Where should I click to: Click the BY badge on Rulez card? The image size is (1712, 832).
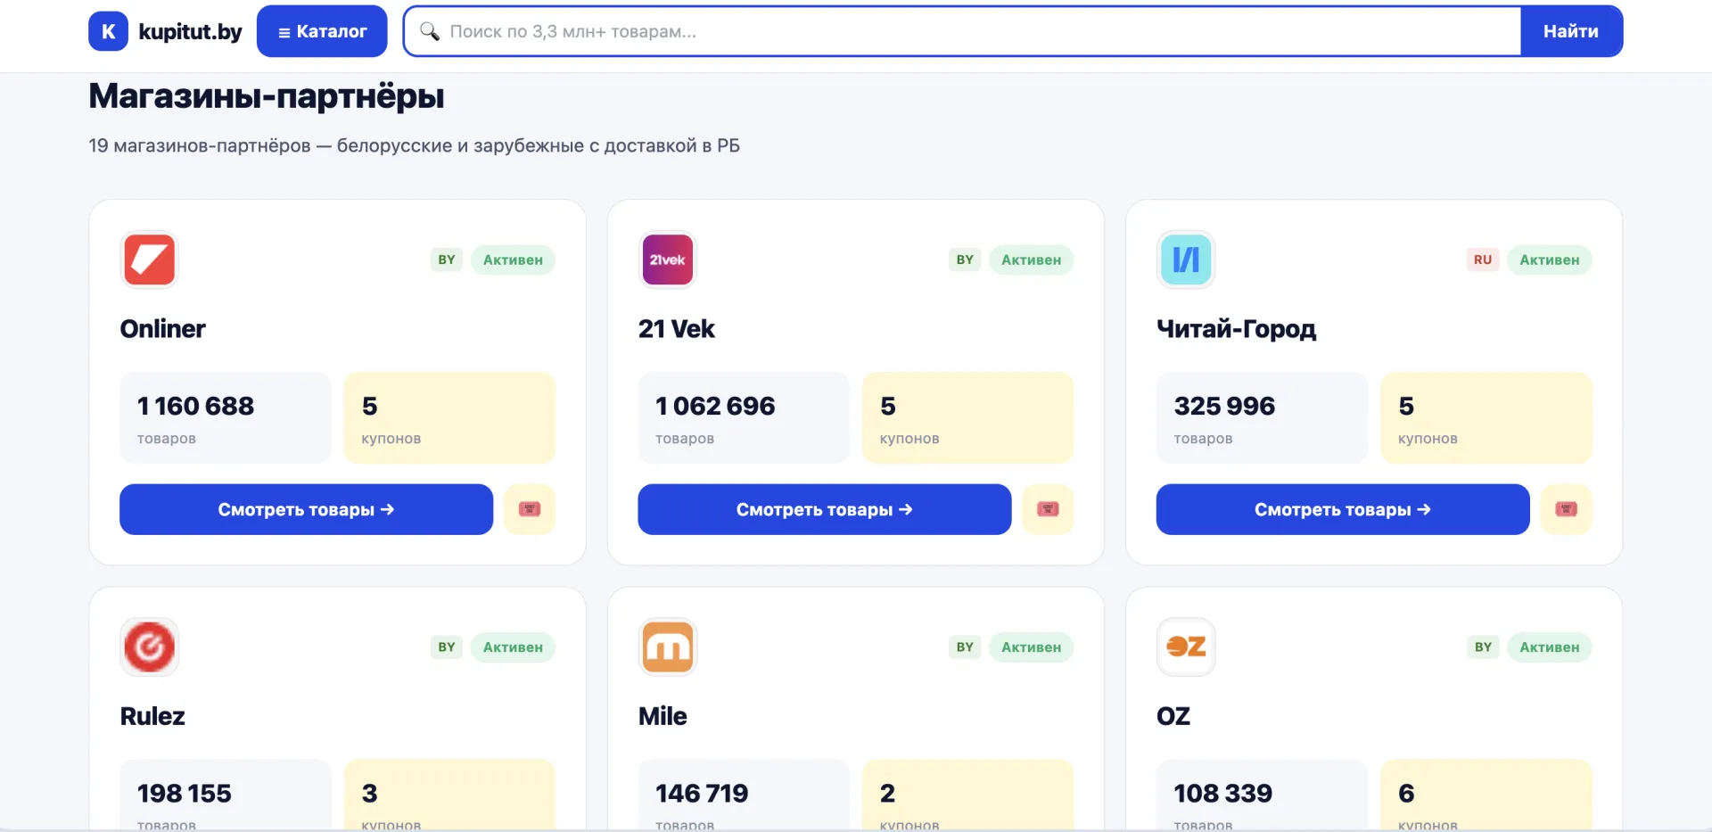tap(447, 647)
